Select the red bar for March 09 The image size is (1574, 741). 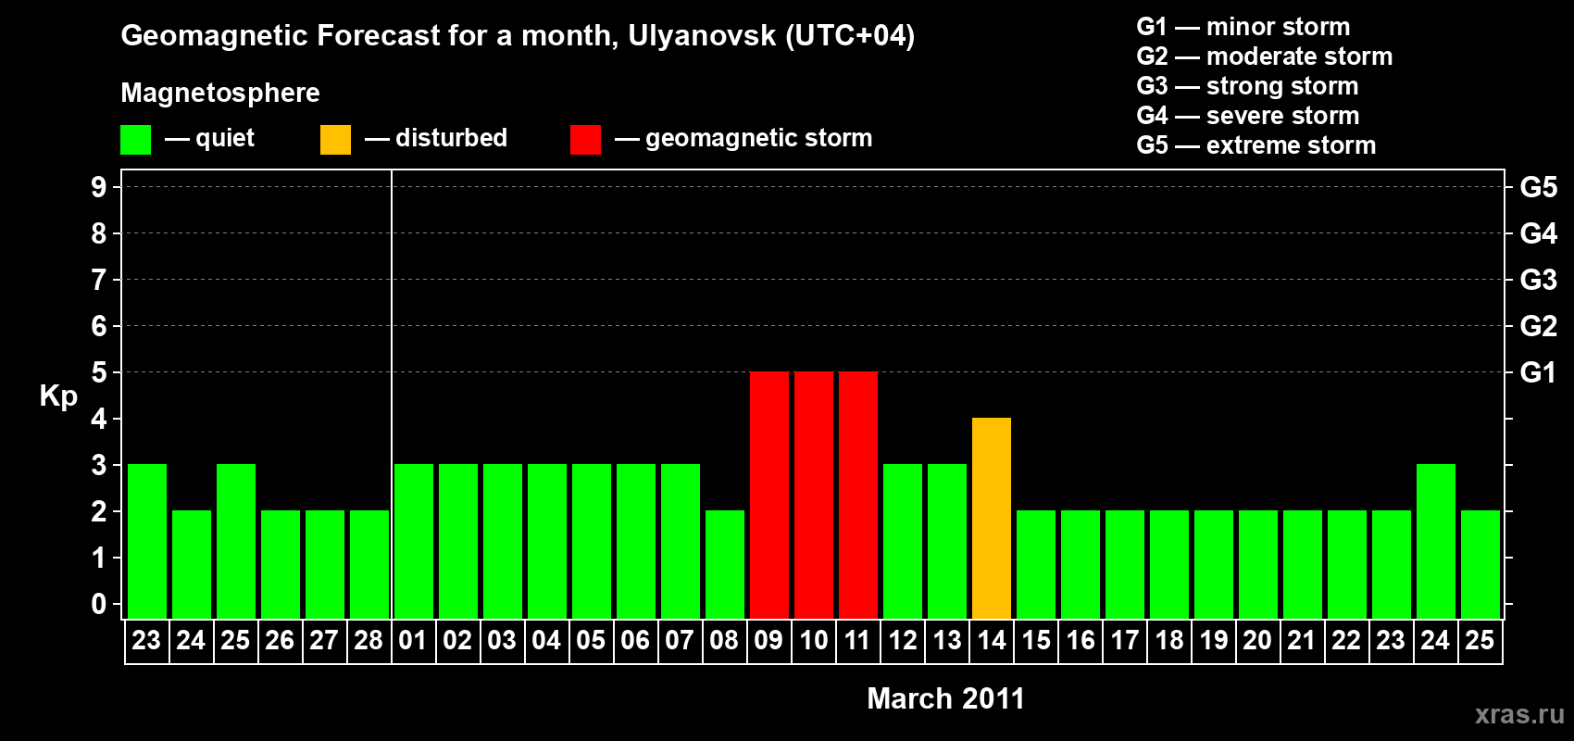769,495
